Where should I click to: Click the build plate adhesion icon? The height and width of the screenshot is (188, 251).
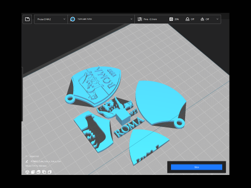pos(202,19)
